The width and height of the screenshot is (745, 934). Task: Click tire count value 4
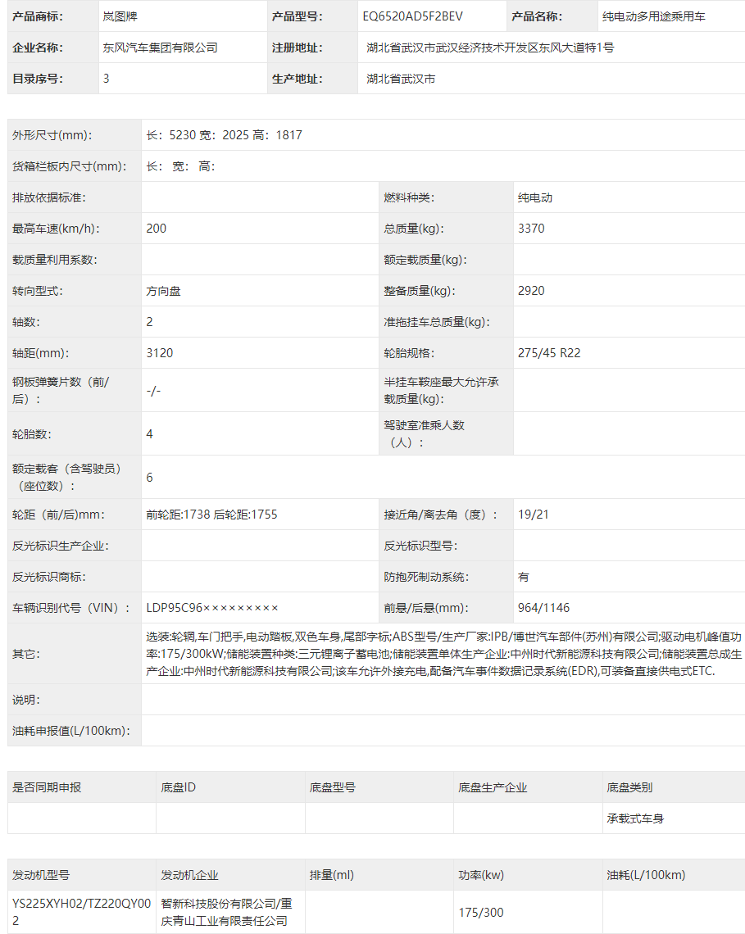150,434
